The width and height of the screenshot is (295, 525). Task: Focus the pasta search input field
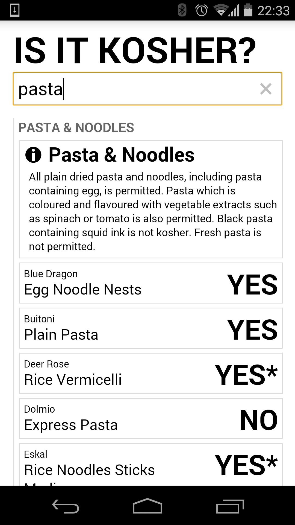(x=147, y=89)
